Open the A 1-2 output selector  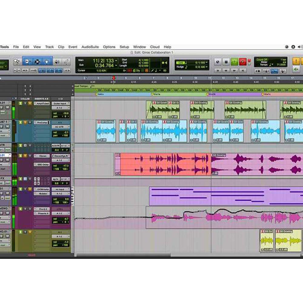click(x=61, y=108)
